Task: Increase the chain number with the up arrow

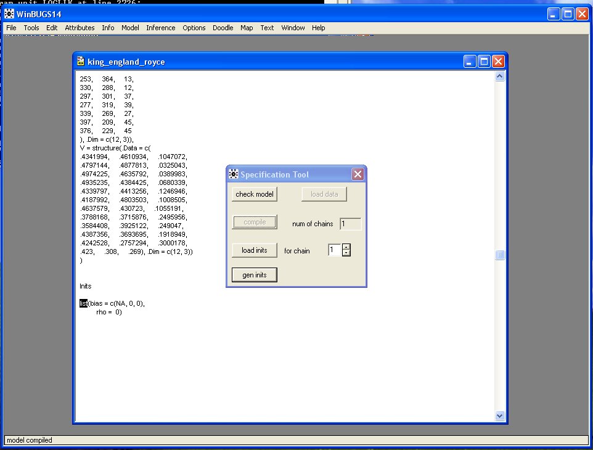Action: click(x=346, y=247)
